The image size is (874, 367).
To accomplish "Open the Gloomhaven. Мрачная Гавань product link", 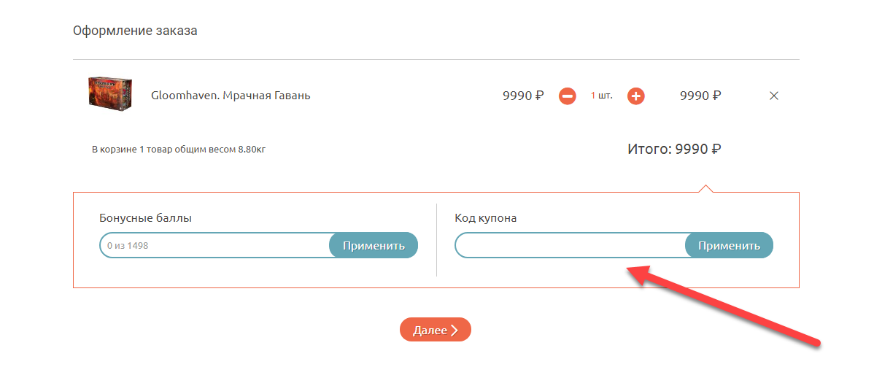I will tap(231, 96).
